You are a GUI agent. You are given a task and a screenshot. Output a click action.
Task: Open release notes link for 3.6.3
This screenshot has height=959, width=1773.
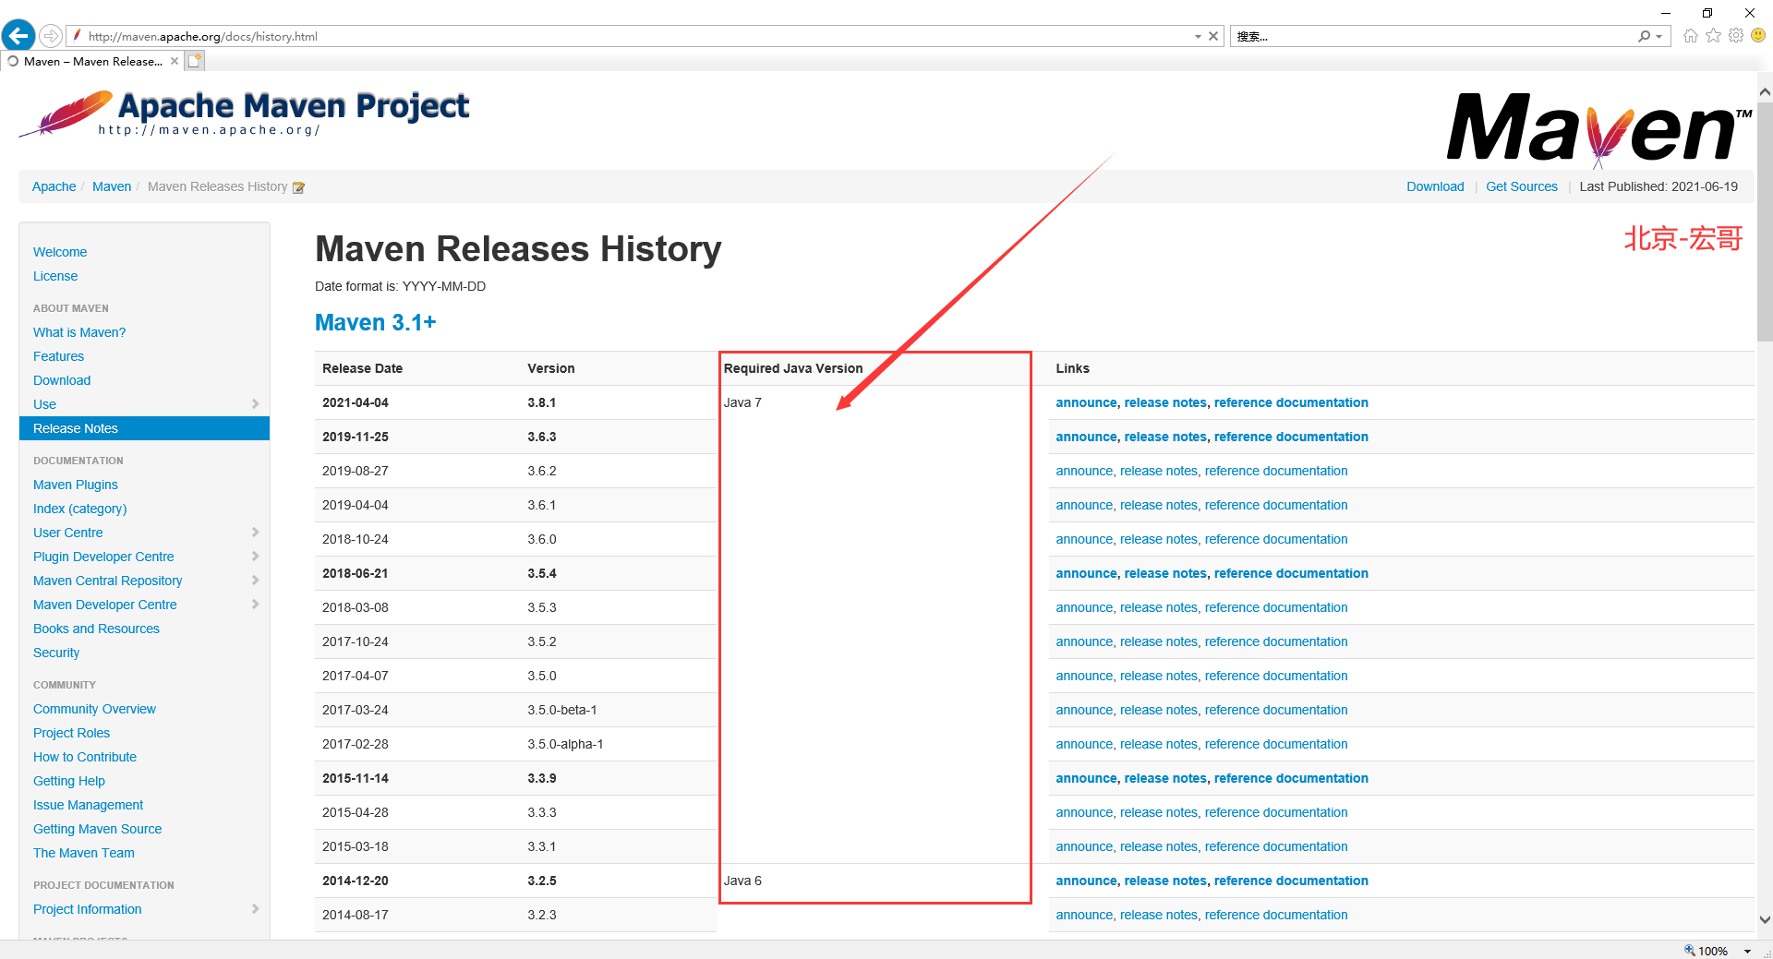coord(1165,437)
